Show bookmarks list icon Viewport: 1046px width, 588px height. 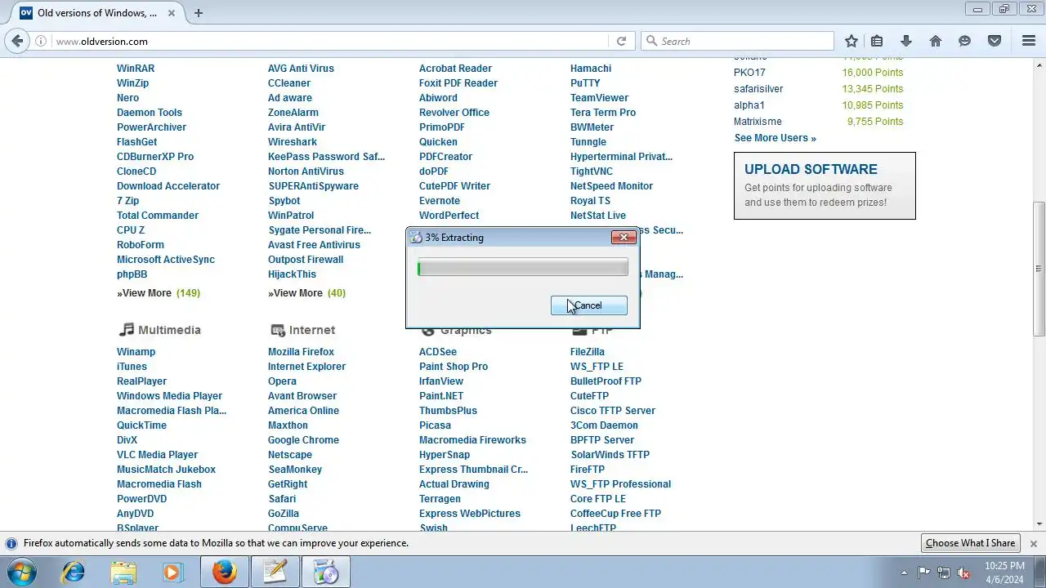coord(877,41)
